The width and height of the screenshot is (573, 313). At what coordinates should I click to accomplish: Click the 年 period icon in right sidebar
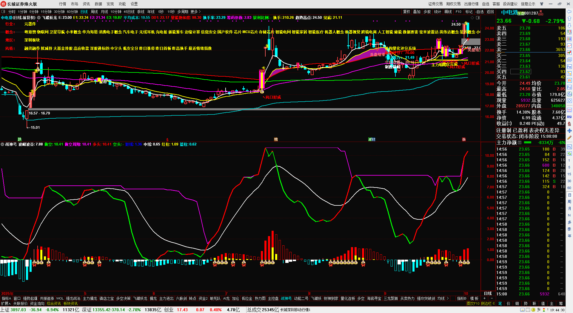point(569,236)
